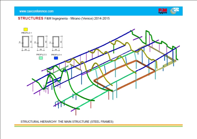Click the PROFILO 4 label
This screenshot has width=197, height=139.
(56, 54)
